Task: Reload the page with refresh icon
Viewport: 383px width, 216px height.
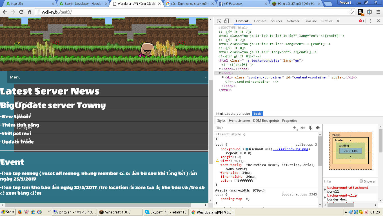Action: [21, 12]
